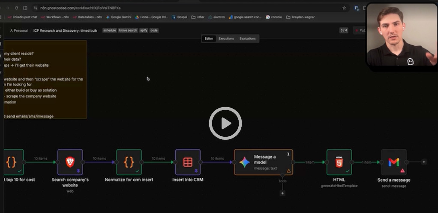Click the Tools connector label
The height and width of the screenshot is (213, 438).
coord(282,181)
